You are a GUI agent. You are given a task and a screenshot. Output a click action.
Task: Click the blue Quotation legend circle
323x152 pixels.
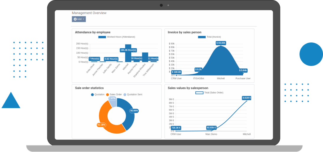(92, 95)
